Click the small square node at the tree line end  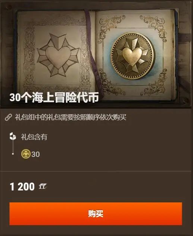[x=13, y=154]
